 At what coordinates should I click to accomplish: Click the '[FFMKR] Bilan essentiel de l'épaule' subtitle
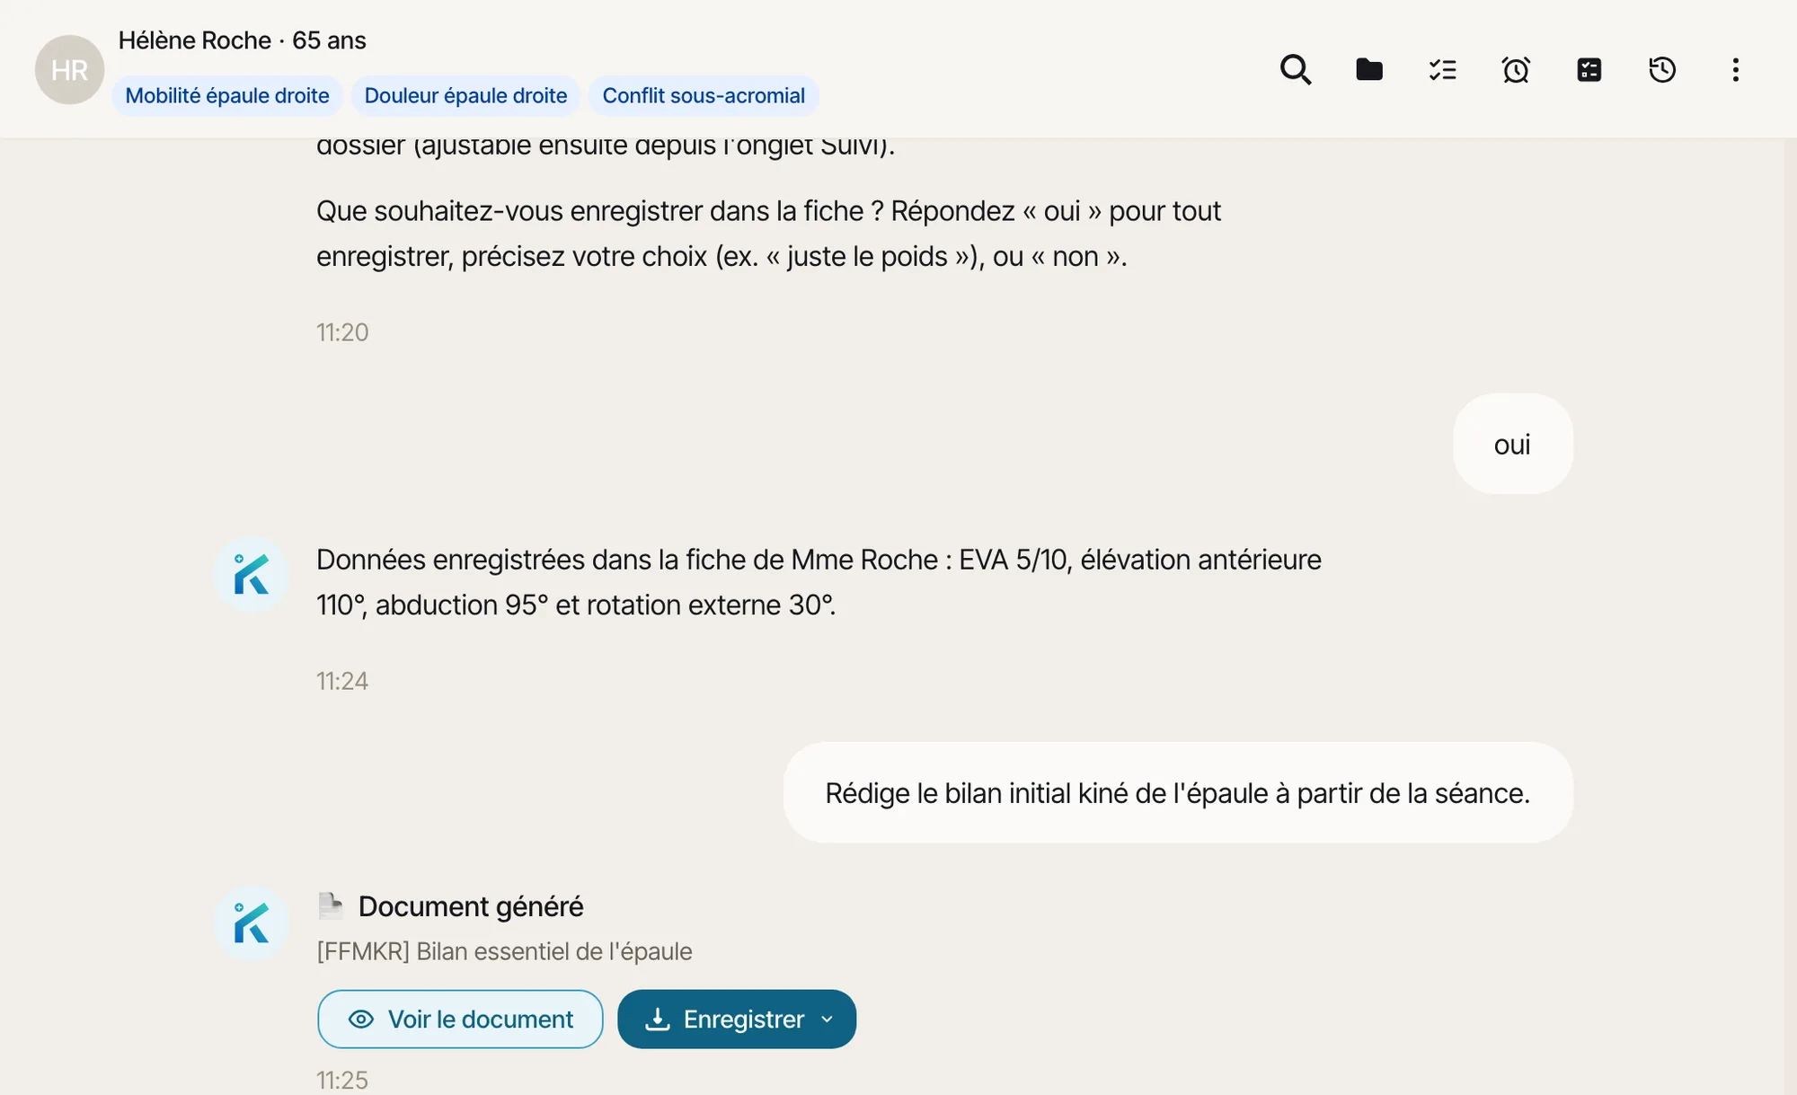[x=505, y=951]
